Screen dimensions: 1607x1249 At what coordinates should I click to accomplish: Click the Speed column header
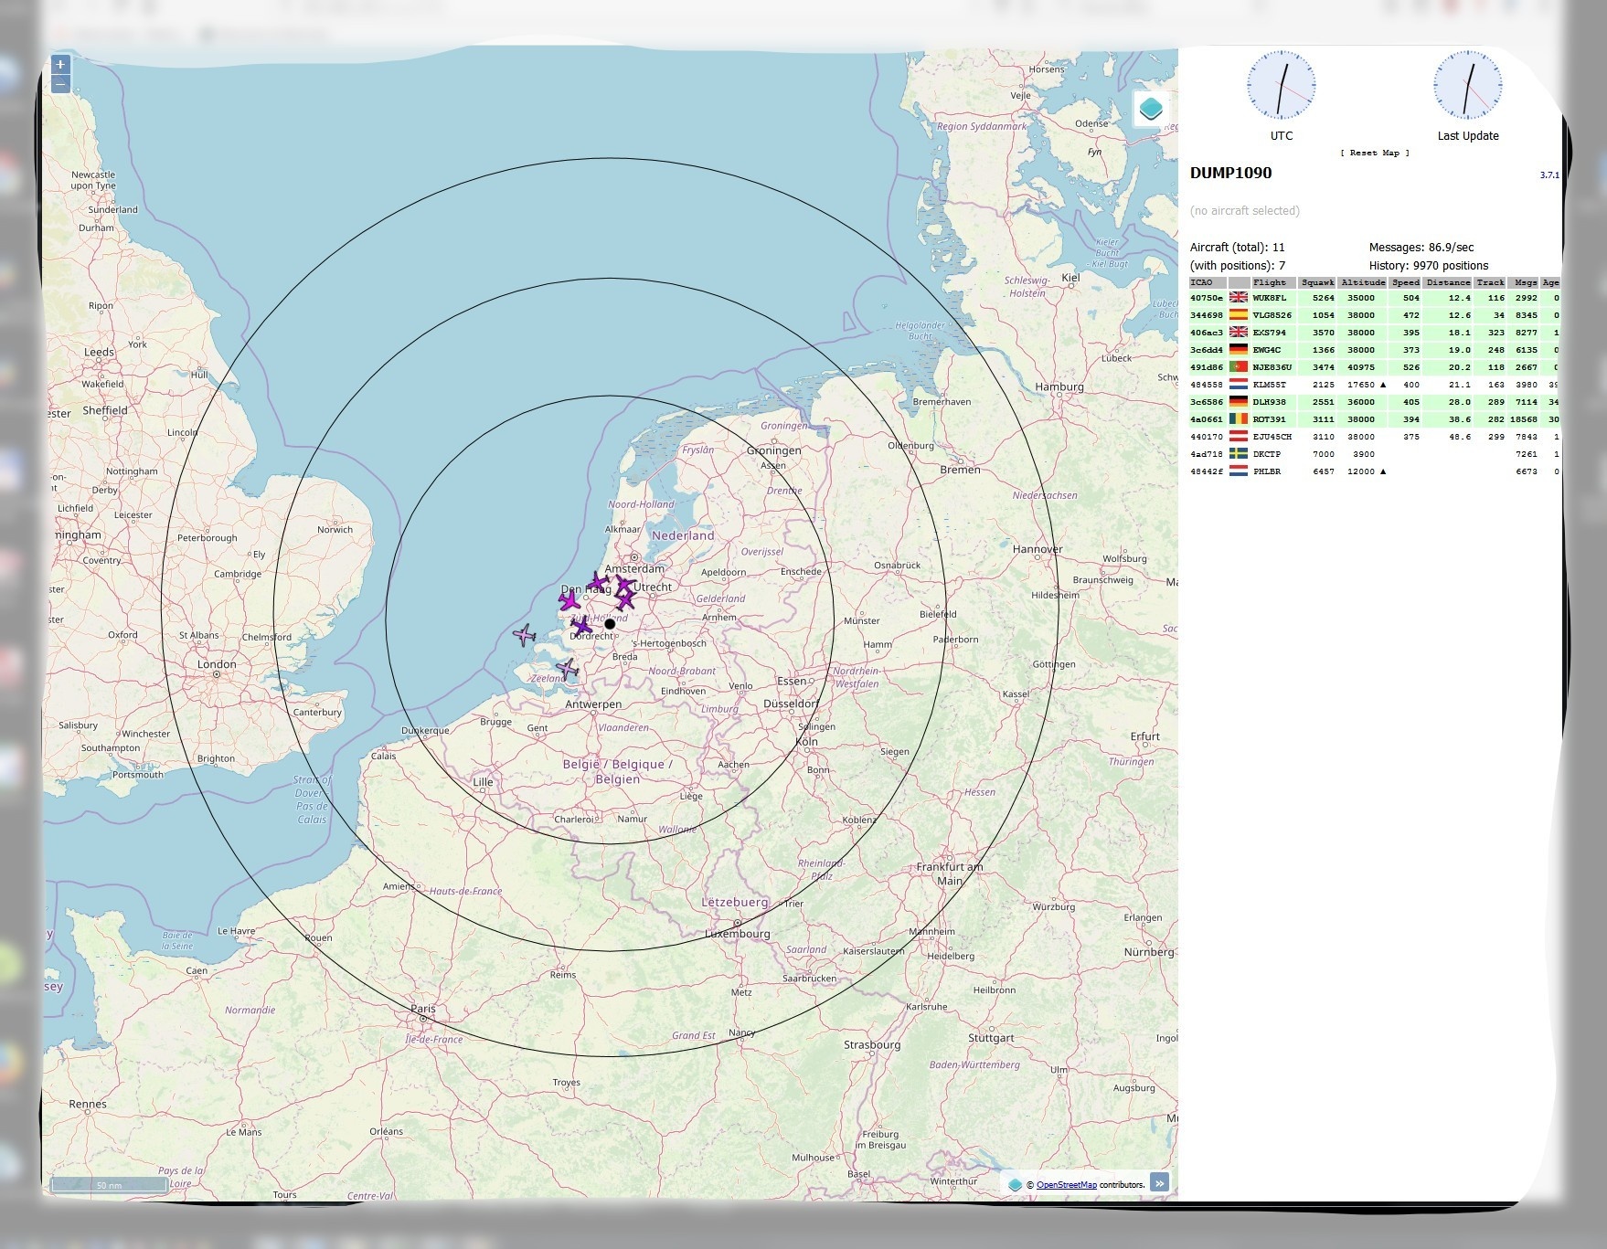[x=1405, y=282]
